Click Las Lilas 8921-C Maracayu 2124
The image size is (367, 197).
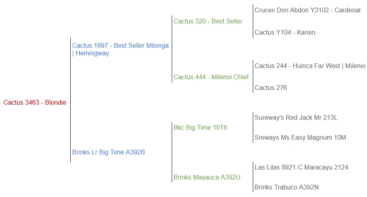tap(302, 168)
